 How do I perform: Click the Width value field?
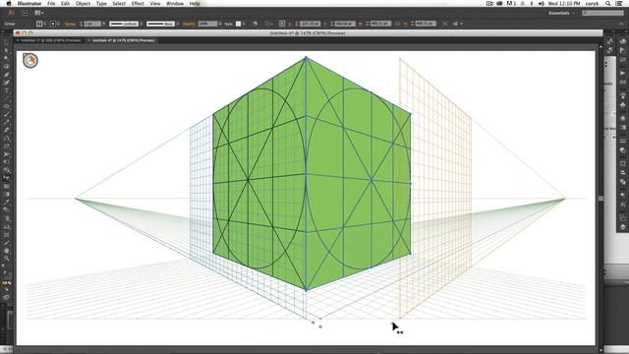pyautogui.click(x=380, y=24)
